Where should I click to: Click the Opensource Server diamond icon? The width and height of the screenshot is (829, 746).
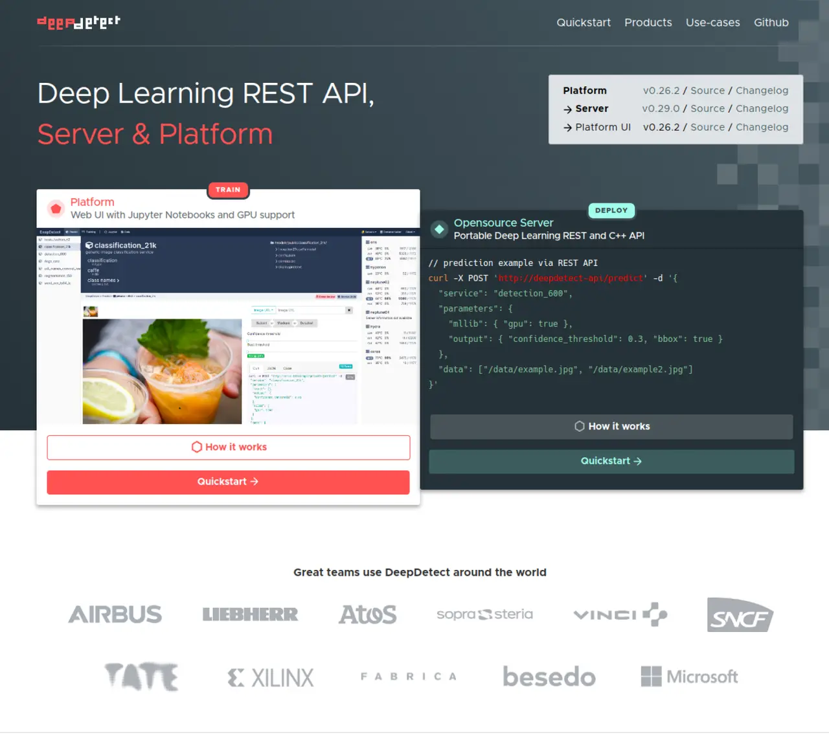click(x=439, y=229)
